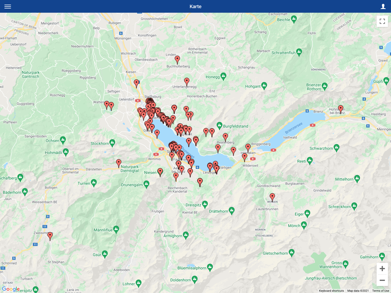Viewport: 391px width, 293px height.
Task: Select the red marker near Kiesen
Action: tap(136, 84)
